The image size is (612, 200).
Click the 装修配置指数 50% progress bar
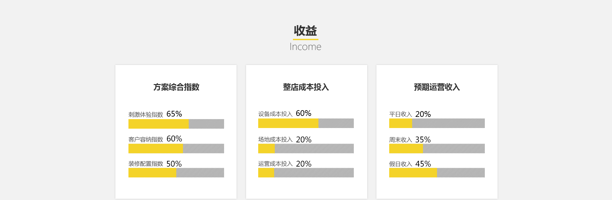pyautogui.click(x=176, y=173)
